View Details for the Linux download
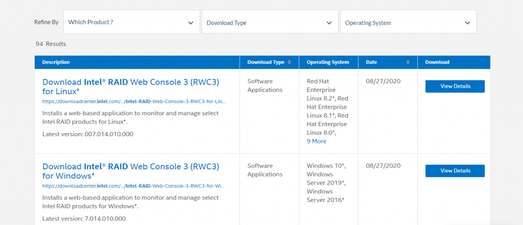523x225 pixels. tap(455, 86)
